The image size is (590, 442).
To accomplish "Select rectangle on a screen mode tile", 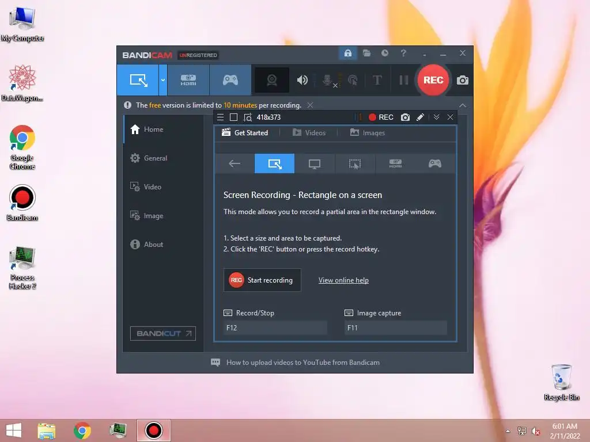I will pos(275,163).
